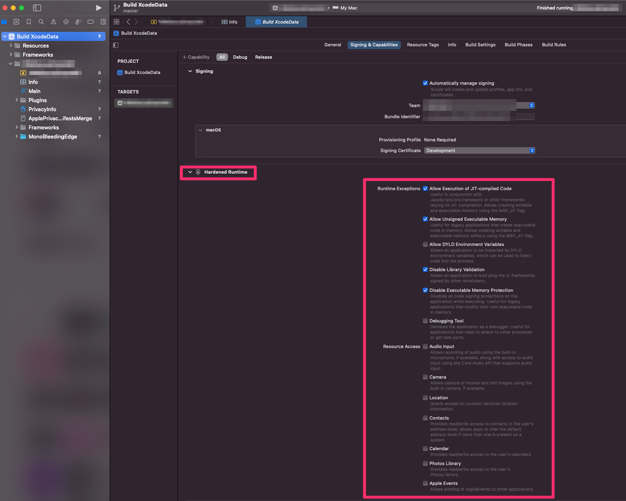
Task: Uncheck Disable Executable Memory Protection
Action: tap(425, 290)
